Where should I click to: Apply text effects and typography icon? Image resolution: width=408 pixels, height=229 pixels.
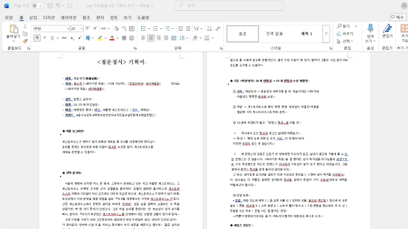coord(88,38)
